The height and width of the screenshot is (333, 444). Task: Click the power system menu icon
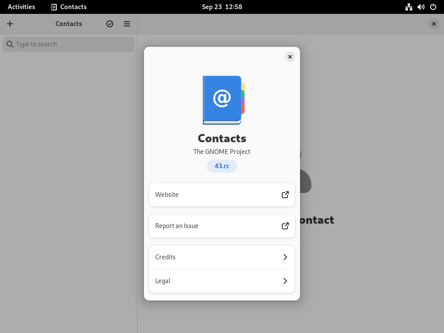[433, 7]
